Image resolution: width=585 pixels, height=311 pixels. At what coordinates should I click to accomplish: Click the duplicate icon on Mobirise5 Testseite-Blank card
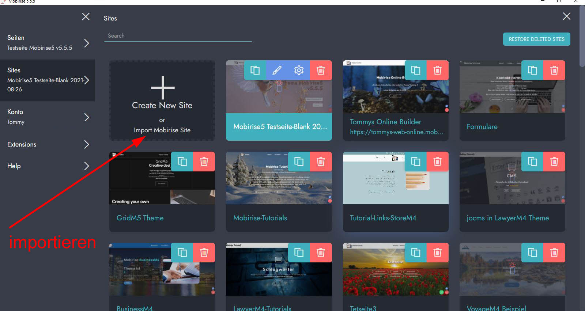point(255,70)
